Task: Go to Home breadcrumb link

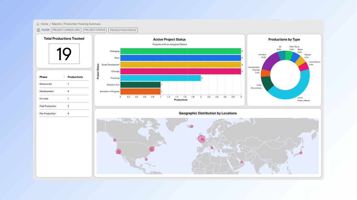Action: coord(44,24)
